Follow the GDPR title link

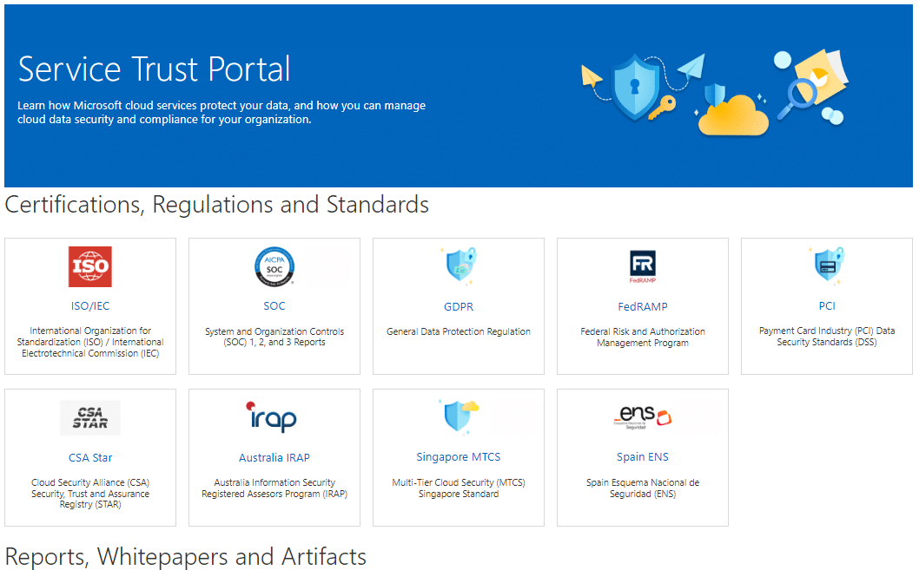(x=459, y=306)
